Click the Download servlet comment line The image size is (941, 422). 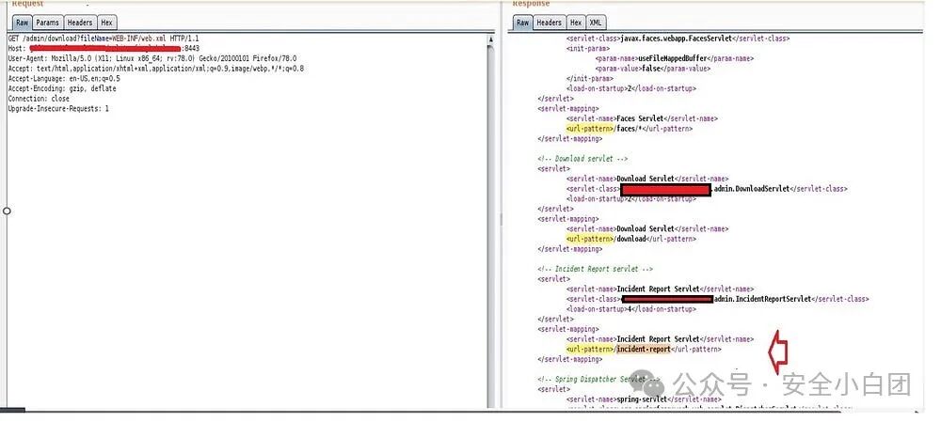(x=582, y=159)
